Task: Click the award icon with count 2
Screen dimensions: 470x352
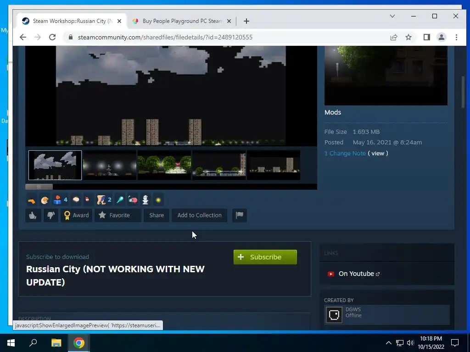Action: pos(104,200)
